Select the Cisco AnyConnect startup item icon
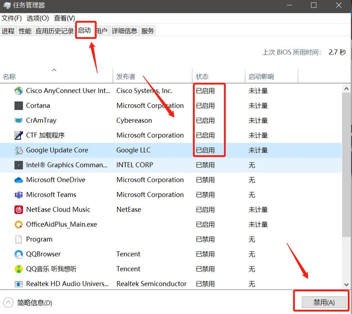The height and width of the screenshot is (314, 352). tap(18, 91)
